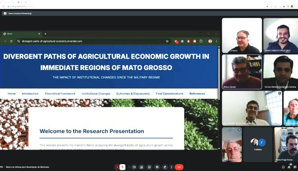Viewport: 298px width, 171px height.
Task: Click the profile avatar in shared browser
Action: click(210, 41)
